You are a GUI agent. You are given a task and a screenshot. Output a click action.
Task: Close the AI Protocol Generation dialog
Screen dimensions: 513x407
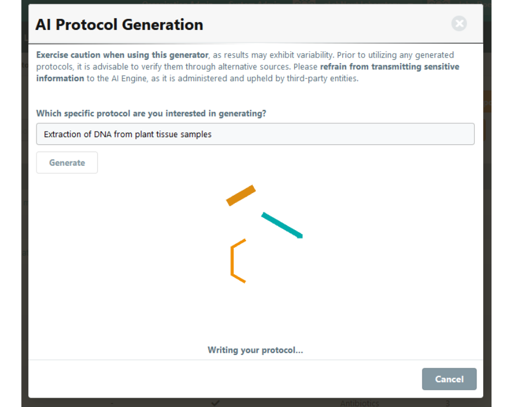tap(459, 24)
